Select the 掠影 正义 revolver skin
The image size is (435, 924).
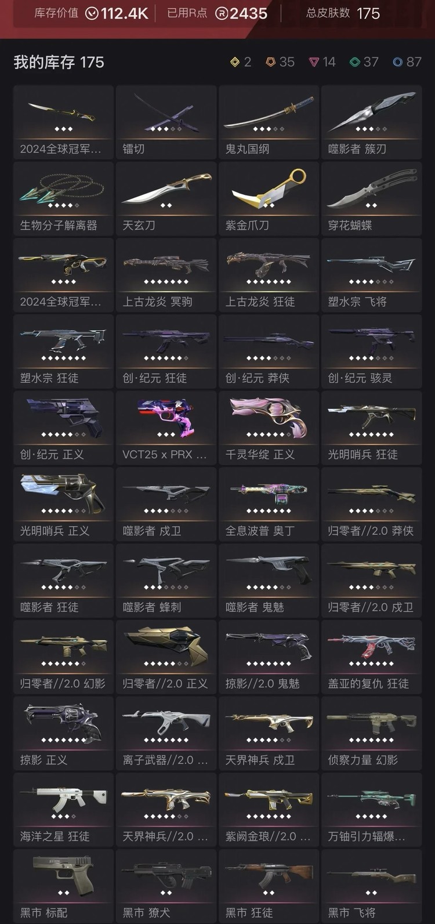click(x=64, y=734)
